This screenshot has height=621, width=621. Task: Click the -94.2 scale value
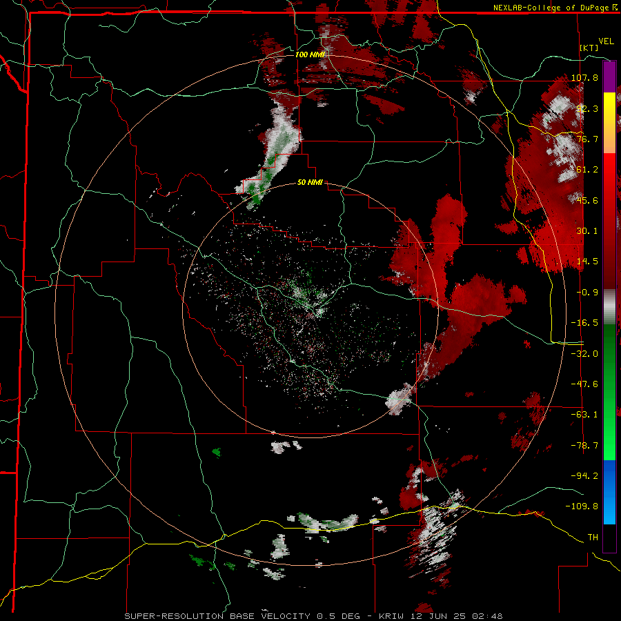point(584,476)
